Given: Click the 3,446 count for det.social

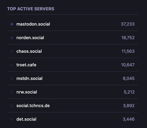Looking at the screenshot, I should [129, 119].
